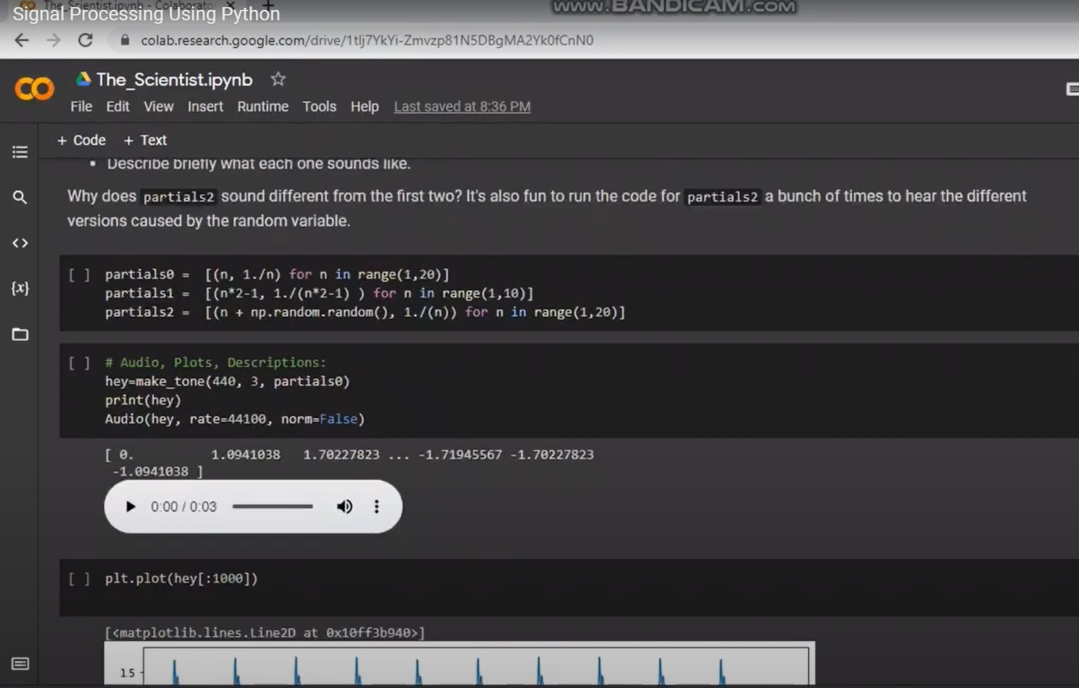Click the search magnifier in left sidebar
Image resolution: width=1079 pixels, height=688 pixels.
point(20,198)
